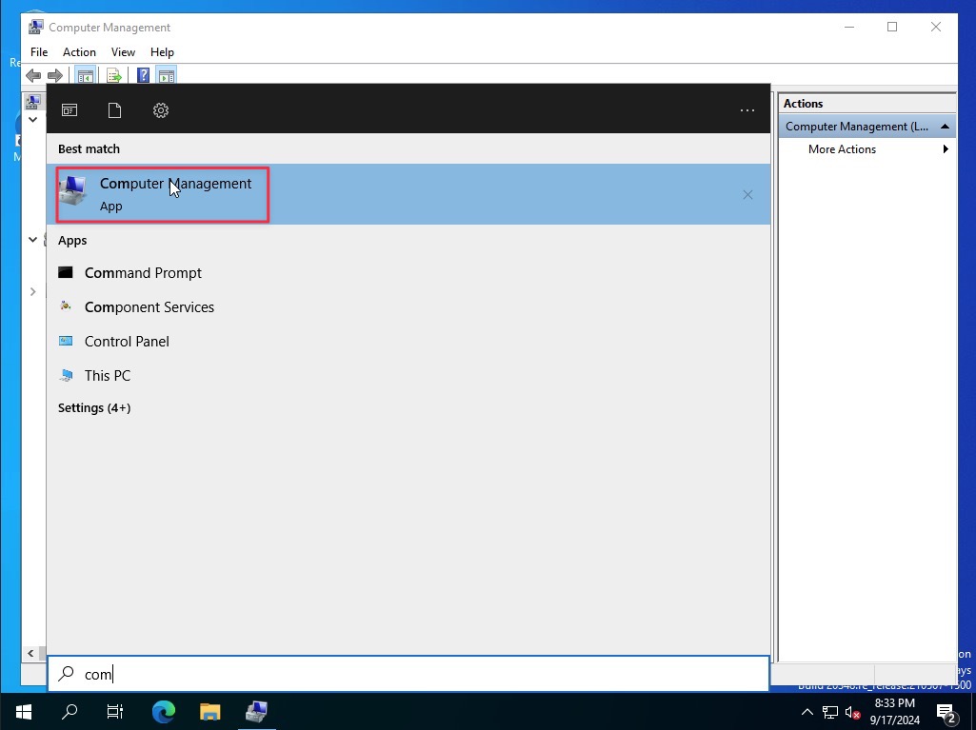Image resolution: width=976 pixels, height=730 pixels.
Task: Click the tree scroll-left arrow
Action: (x=30, y=654)
